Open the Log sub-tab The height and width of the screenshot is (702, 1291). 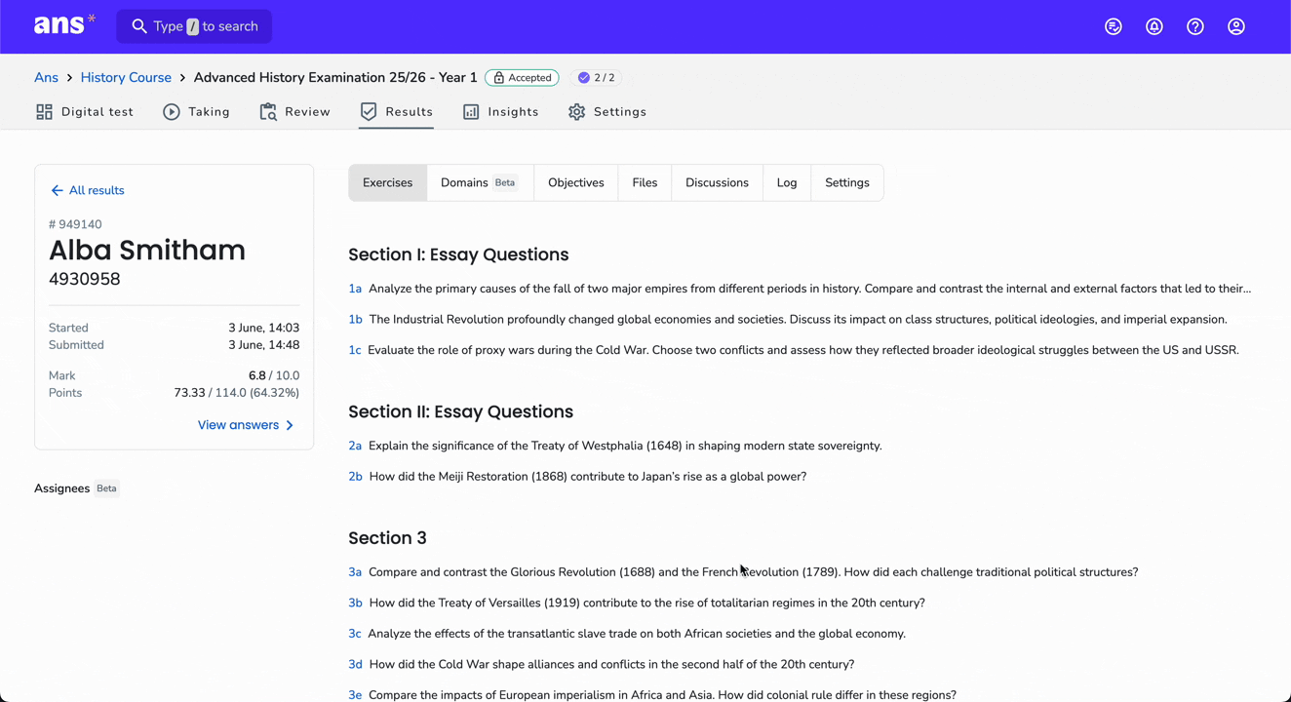click(x=787, y=183)
